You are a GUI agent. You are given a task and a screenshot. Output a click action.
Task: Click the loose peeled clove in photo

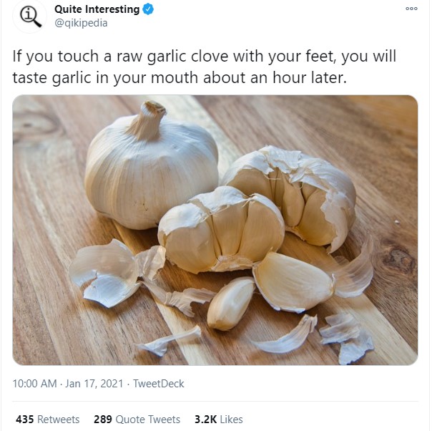point(230,304)
